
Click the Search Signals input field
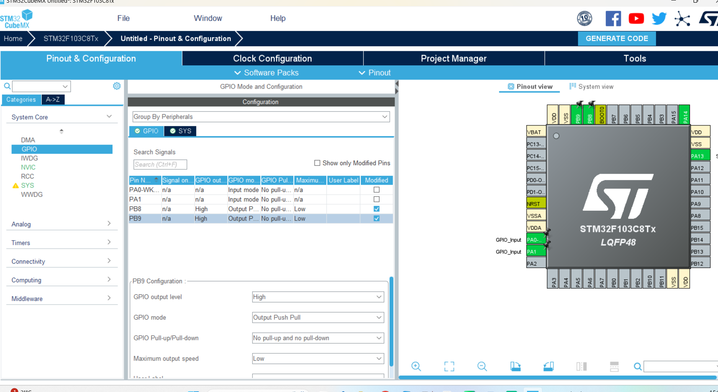(x=160, y=164)
